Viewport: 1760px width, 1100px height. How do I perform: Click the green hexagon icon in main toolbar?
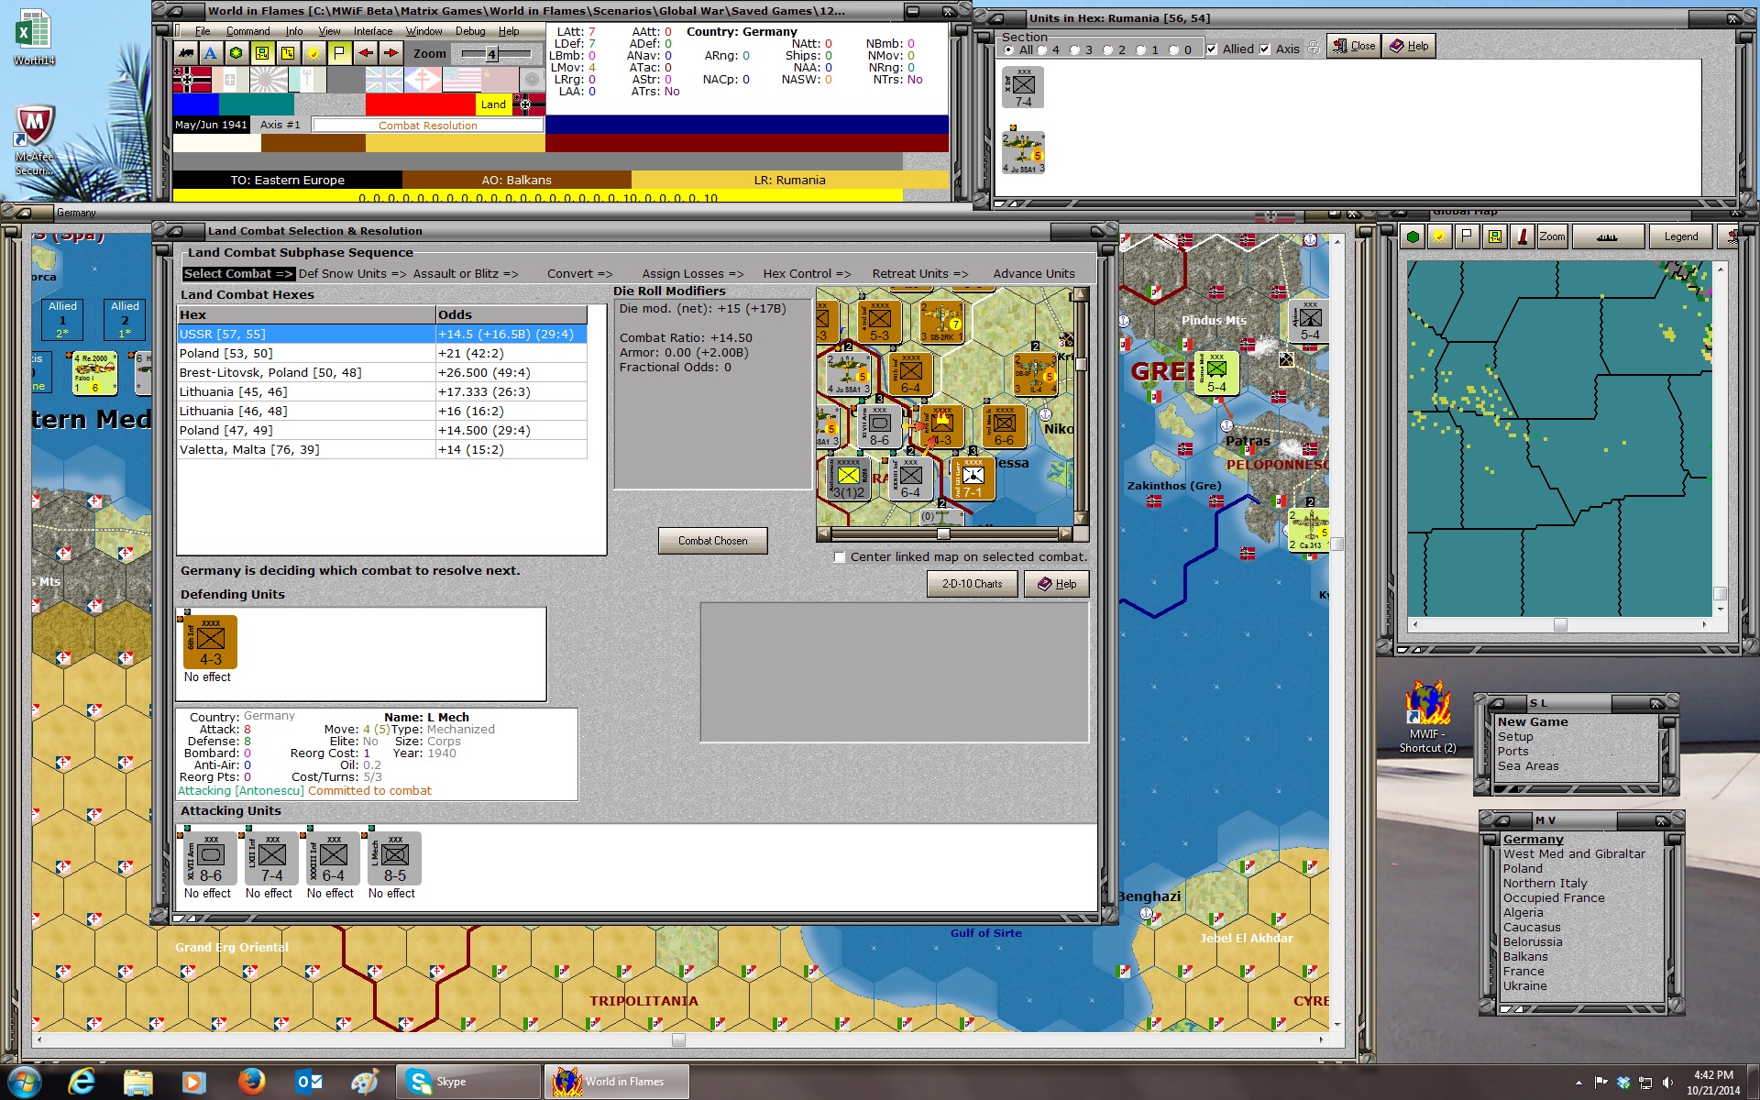click(236, 53)
